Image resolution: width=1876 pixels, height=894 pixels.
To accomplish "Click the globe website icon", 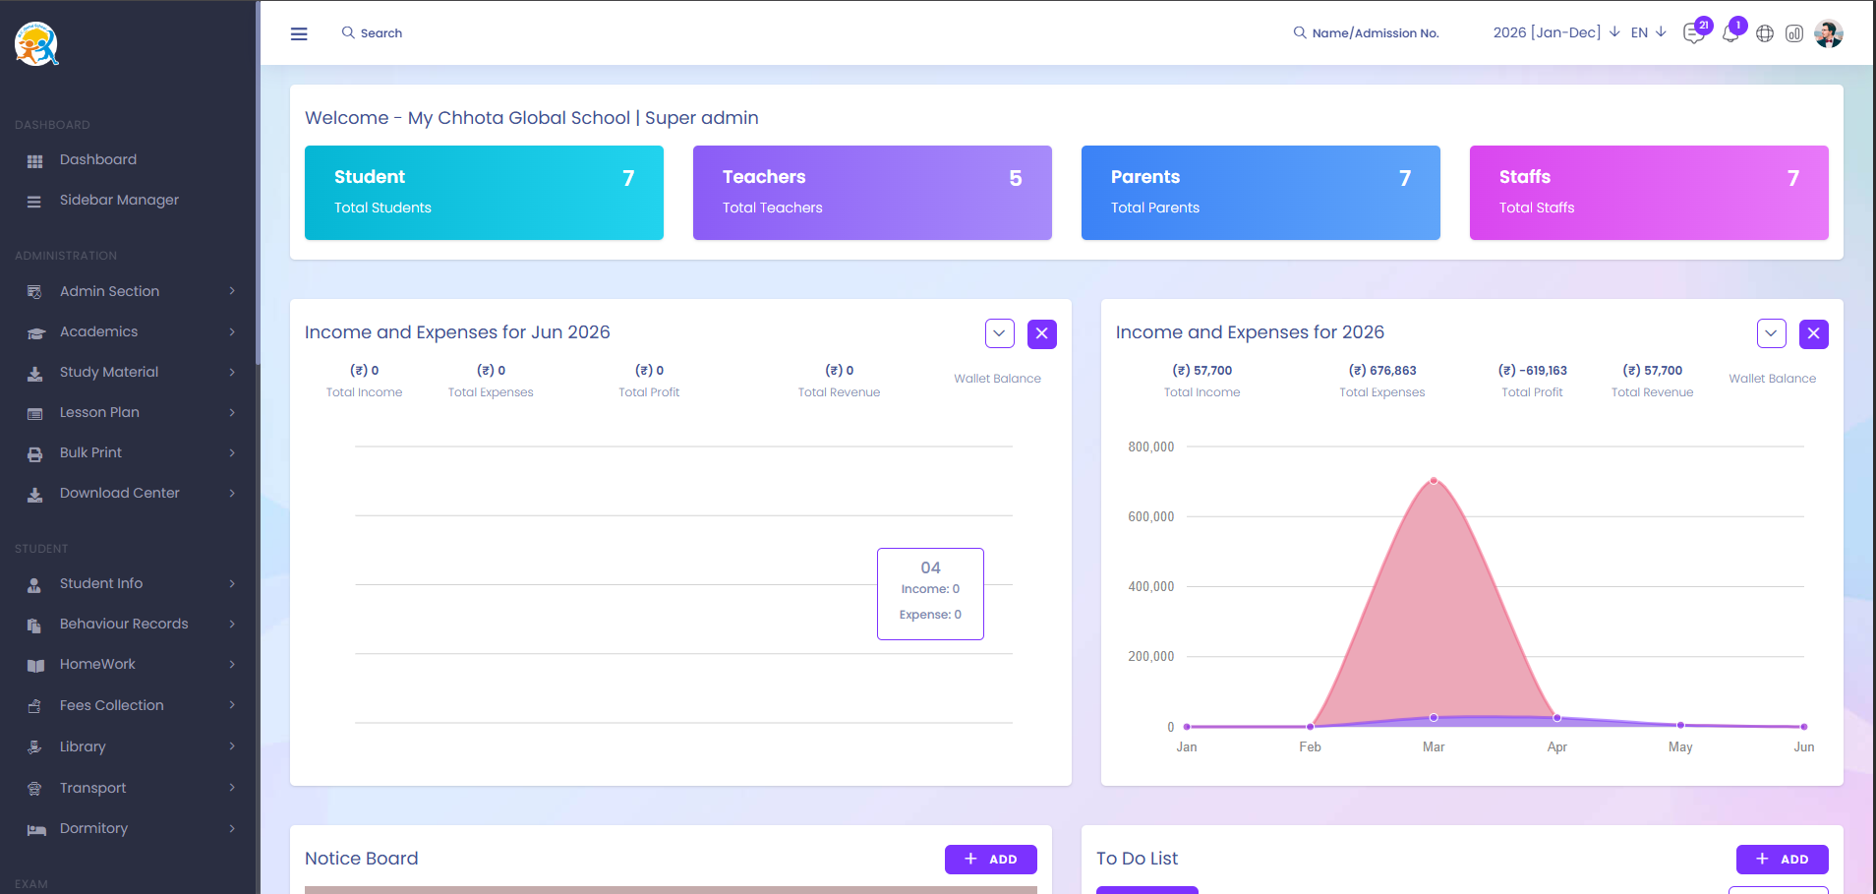I will click(1765, 33).
